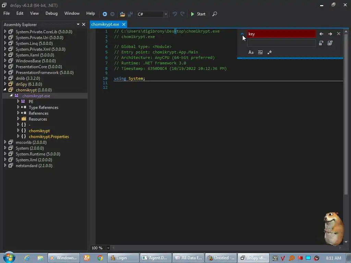The width and height of the screenshot is (351, 263).
Task: Expand System.Private.CoreLib assembly node
Action: 5,32
